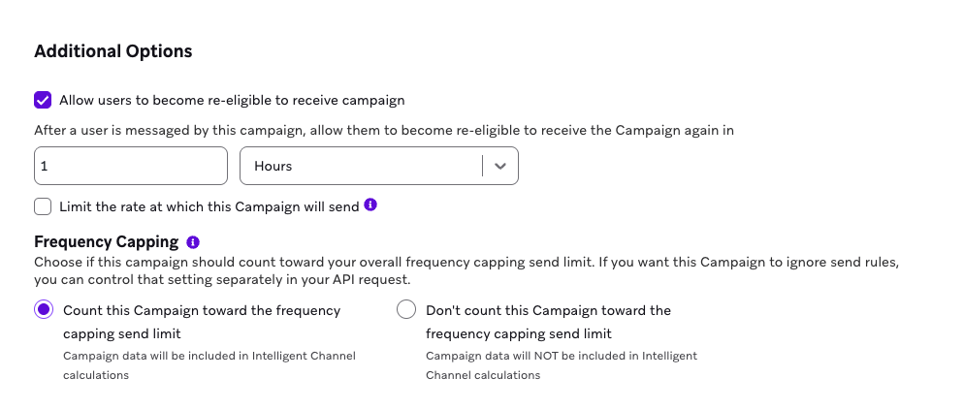Click 'Limit the rate at which' label text
Image resolution: width=964 pixels, height=409 pixels.
pyautogui.click(x=209, y=206)
